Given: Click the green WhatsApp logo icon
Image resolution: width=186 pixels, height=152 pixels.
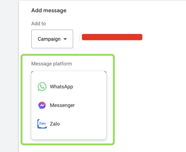Looking at the screenshot, I should pyautogui.click(x=42, y=87).
